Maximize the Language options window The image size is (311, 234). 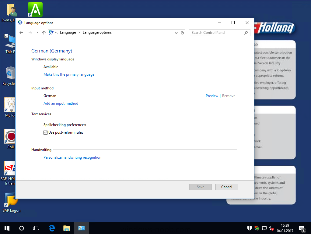233,23
